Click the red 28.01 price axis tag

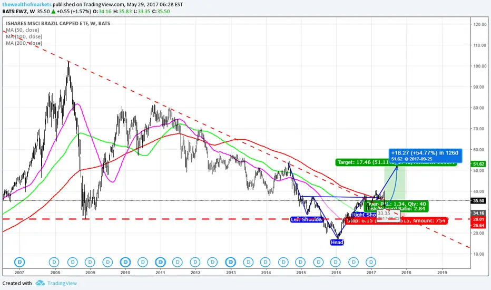point(478,219)
